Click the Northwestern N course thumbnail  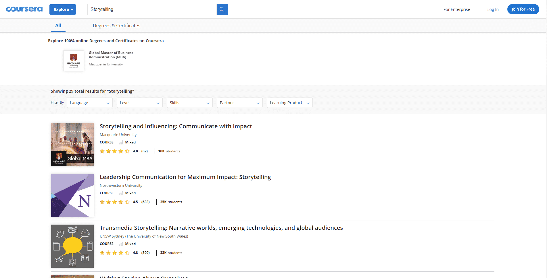pos(72,195)
